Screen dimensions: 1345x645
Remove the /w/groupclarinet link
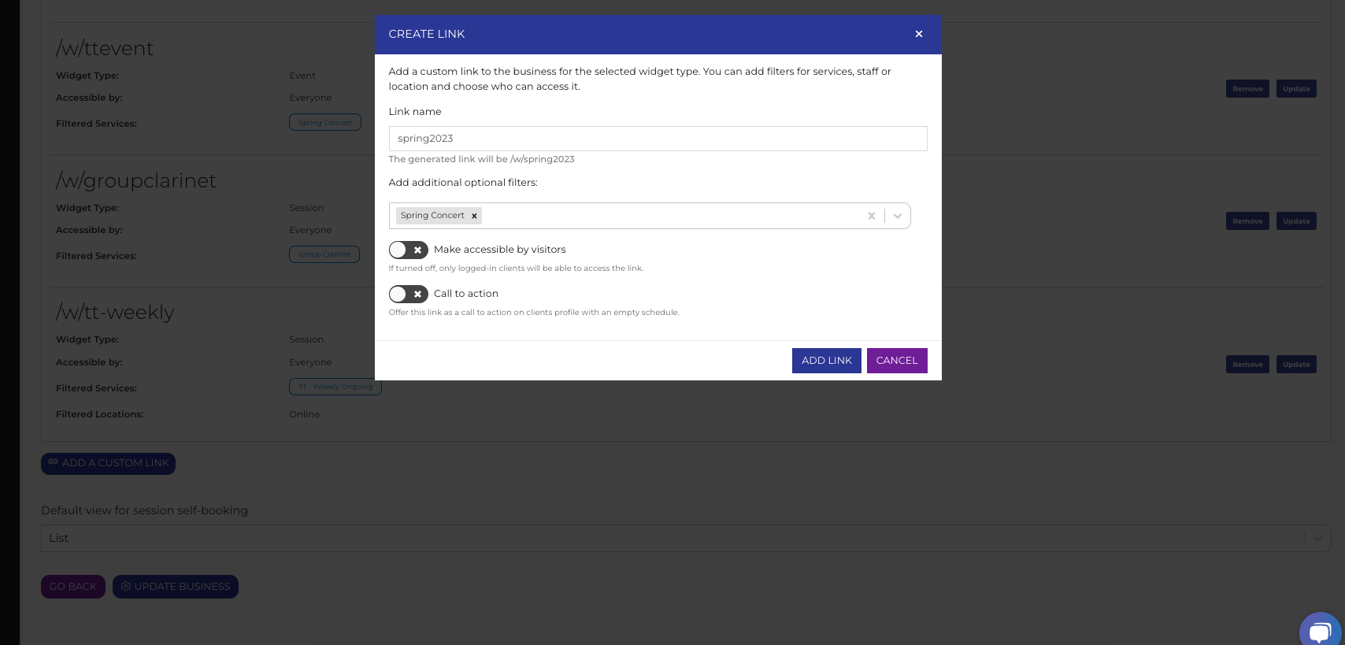1247,221
